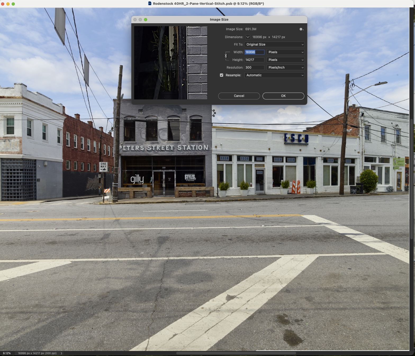Confirm the image size with OK

283,96
